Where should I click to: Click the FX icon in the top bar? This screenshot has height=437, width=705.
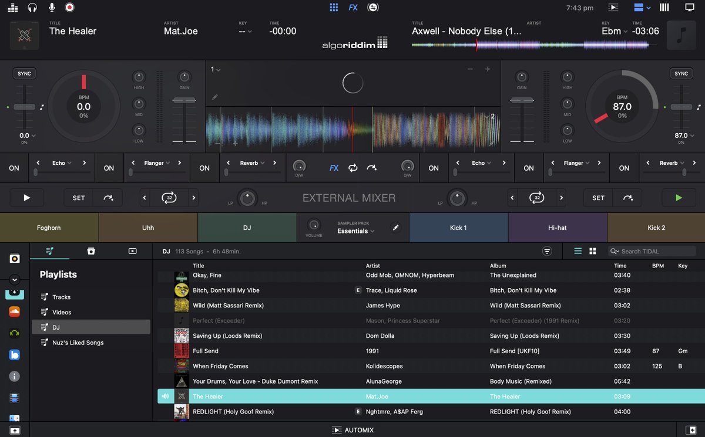353,8
